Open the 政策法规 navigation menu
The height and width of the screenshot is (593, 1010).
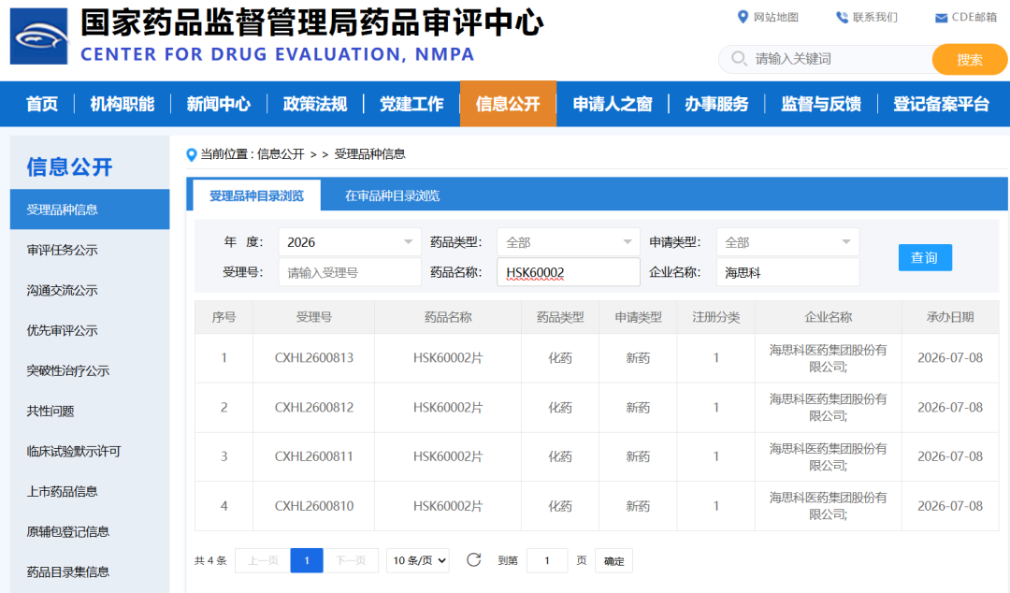click(x=315, y=104)
